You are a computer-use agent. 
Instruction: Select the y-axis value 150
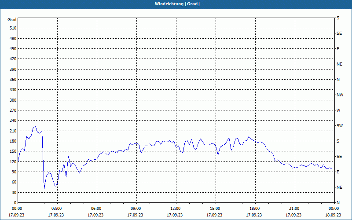[13, 151]
